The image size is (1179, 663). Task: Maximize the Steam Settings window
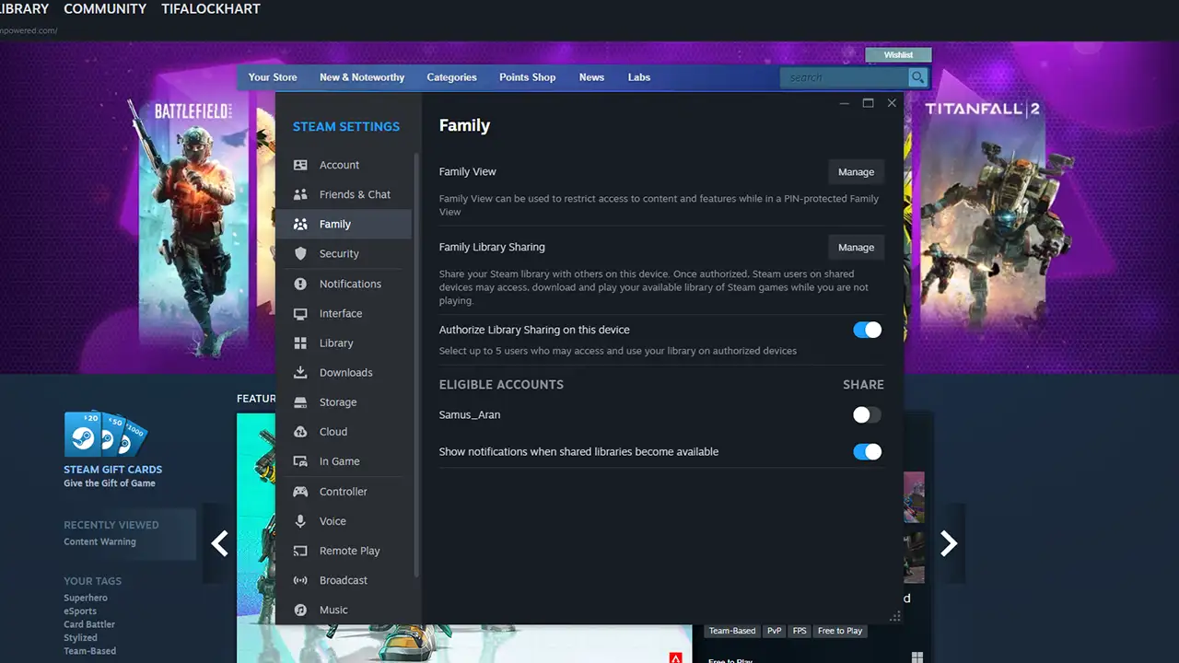868,103
